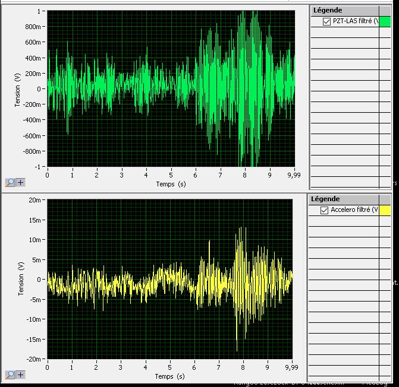
Task: Open the green PZT-LAS plot color swatch
Action: 385,21
